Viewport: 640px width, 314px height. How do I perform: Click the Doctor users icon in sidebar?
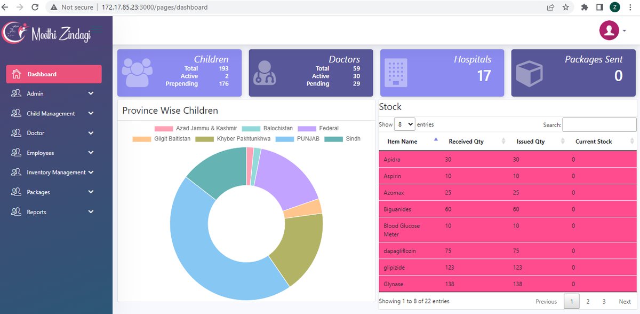[17, 133]
